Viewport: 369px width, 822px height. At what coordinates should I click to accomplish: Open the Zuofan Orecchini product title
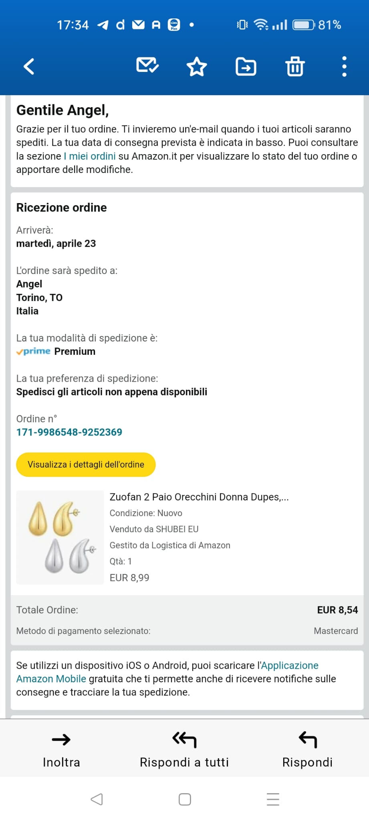pyautogui.click(x=199, y=497)
